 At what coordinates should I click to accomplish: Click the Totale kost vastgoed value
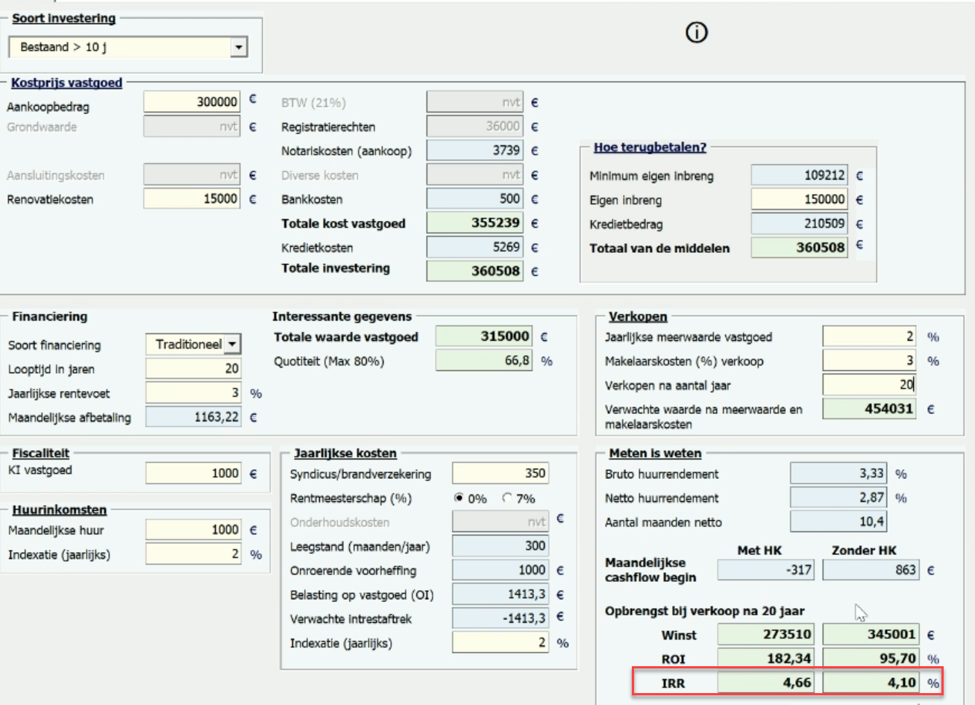click(474, 222)
